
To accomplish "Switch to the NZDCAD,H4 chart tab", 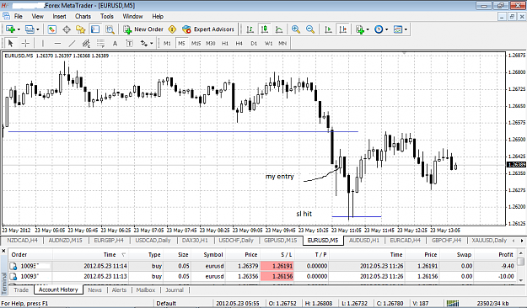I will click(x=22, y=240).
